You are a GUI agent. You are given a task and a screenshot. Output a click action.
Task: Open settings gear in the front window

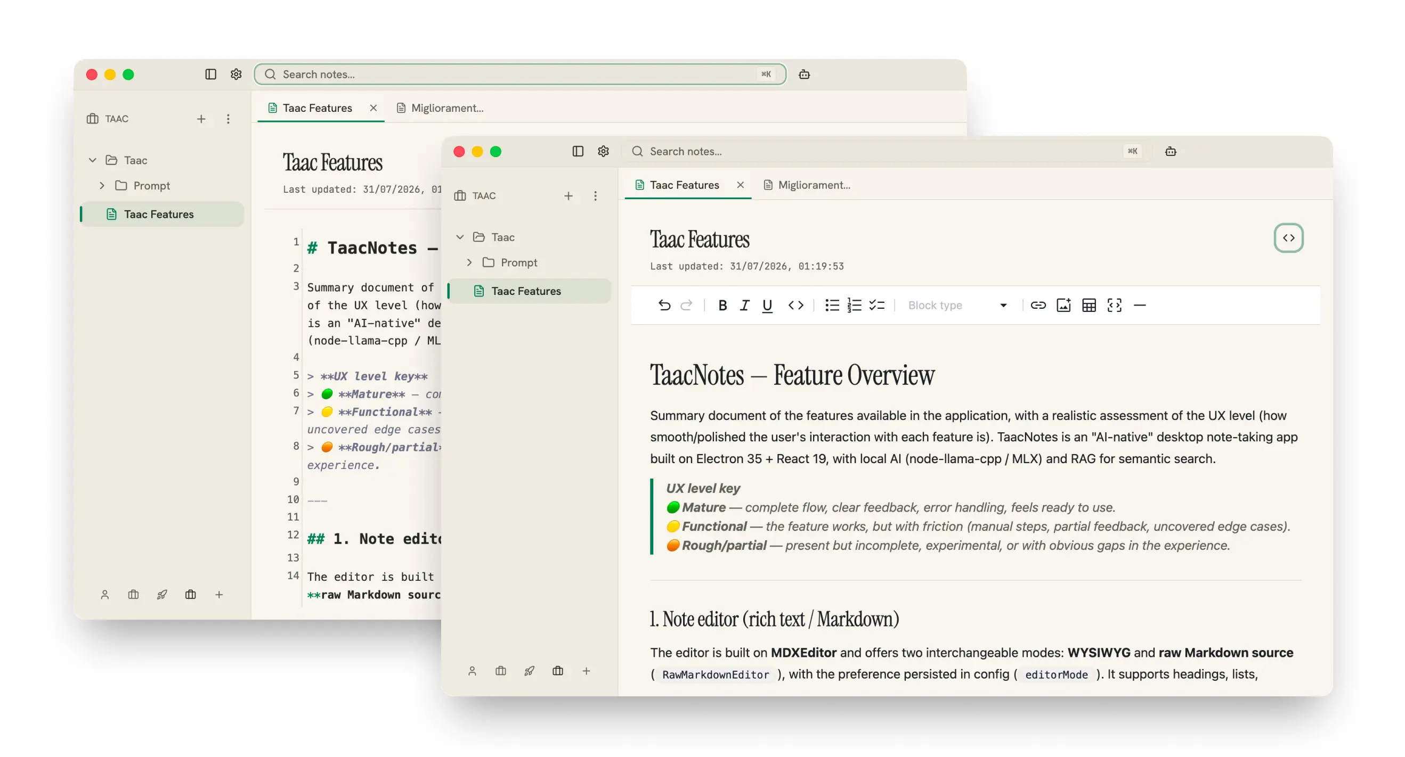coord(603,151)
